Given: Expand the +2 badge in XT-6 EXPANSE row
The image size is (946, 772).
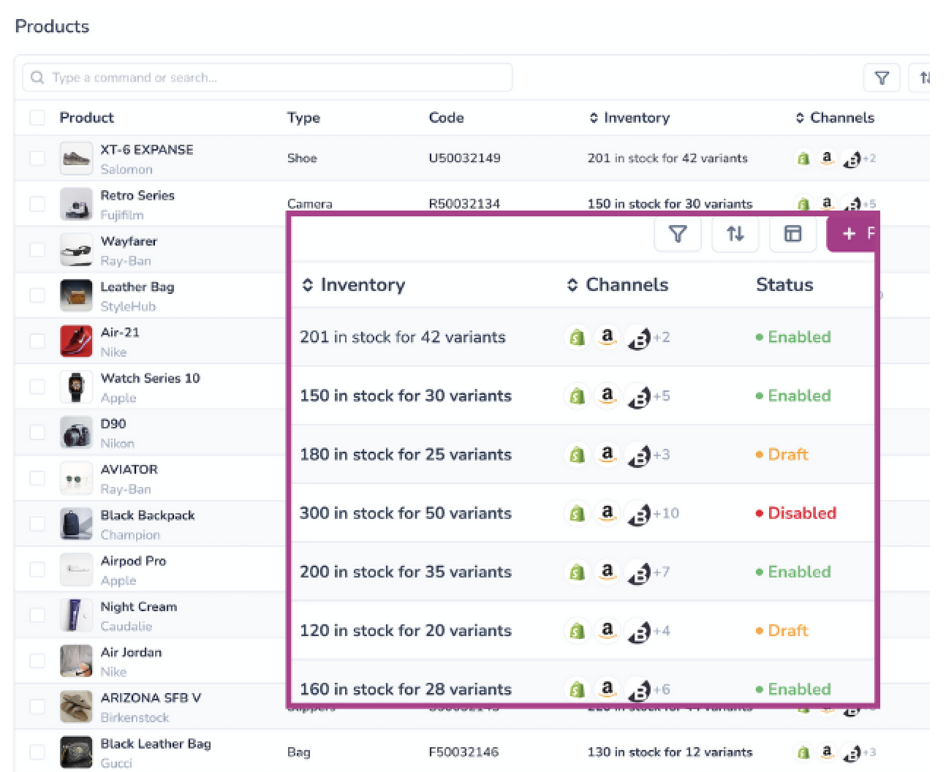Looking at the screenshot, I should point(869,159).
